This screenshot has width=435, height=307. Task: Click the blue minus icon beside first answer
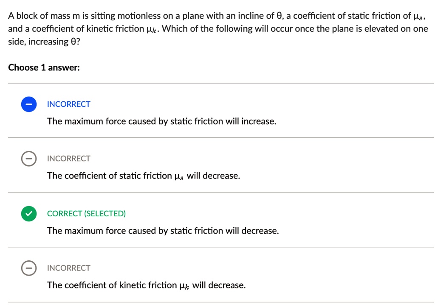coord(29,104)
